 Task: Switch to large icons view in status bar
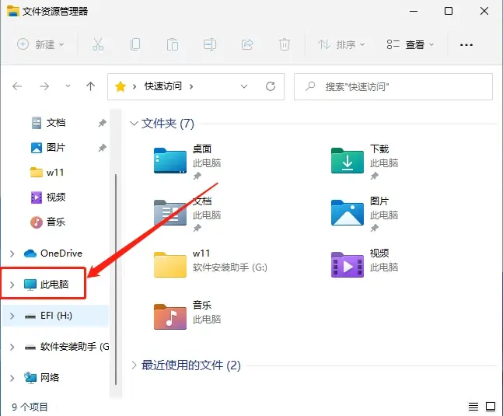491,407
